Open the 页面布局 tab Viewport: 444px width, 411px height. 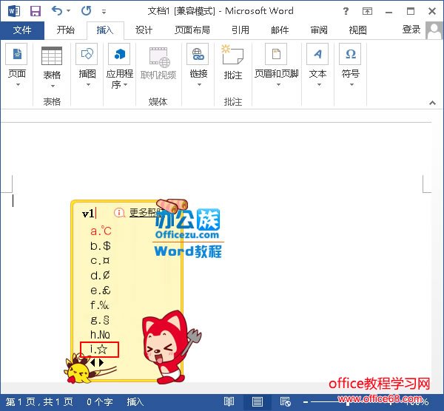click(192, 30)
